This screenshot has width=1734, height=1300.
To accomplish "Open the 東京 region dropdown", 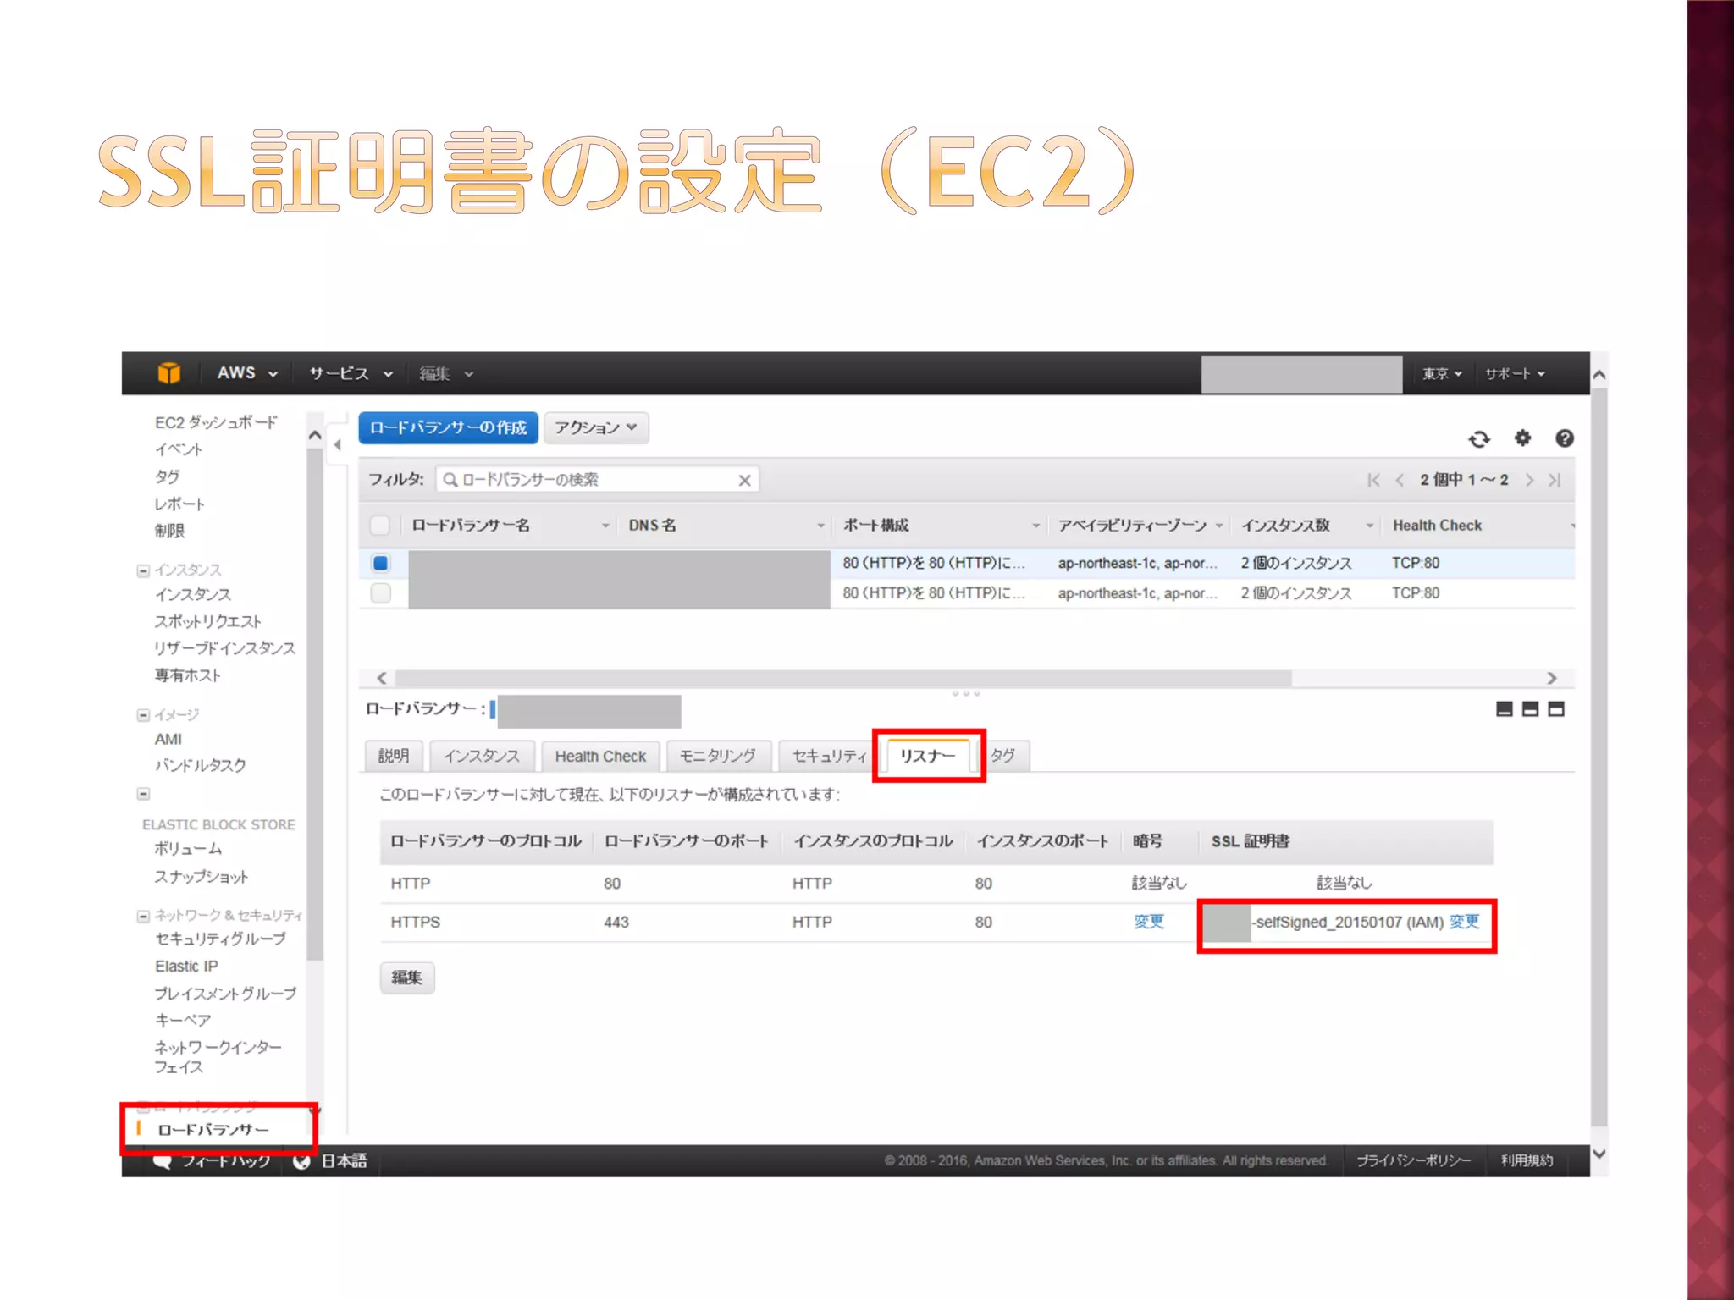I will click(x=1441, y=373).
